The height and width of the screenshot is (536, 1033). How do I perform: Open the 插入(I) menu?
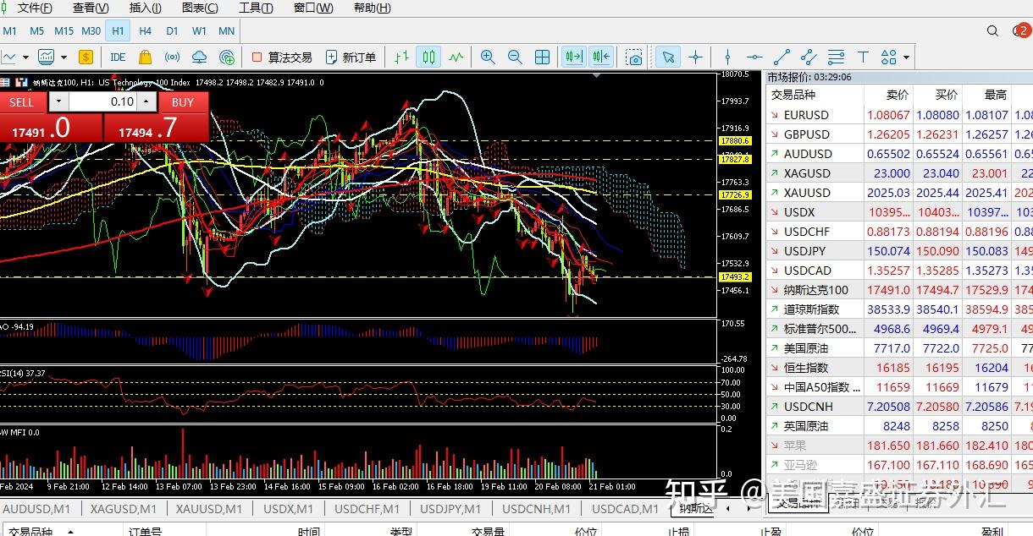[146, 8]
